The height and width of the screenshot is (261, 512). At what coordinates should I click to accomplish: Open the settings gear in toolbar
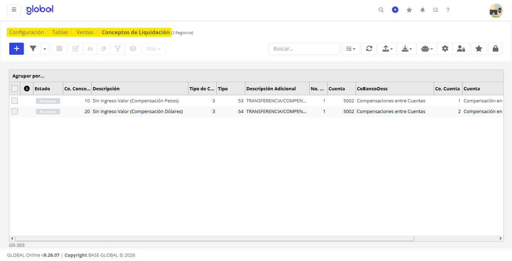pos(445,49)
